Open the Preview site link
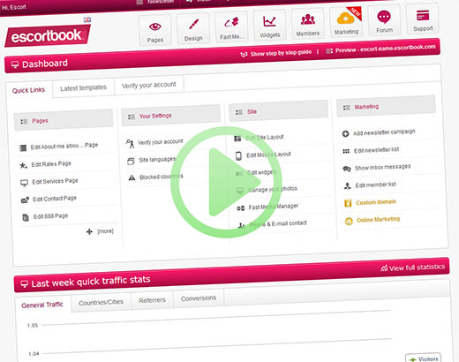The width and height of the screenshot is (459, 362). pos(380,49)
